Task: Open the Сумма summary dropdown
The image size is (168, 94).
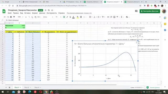Action: 137,87
